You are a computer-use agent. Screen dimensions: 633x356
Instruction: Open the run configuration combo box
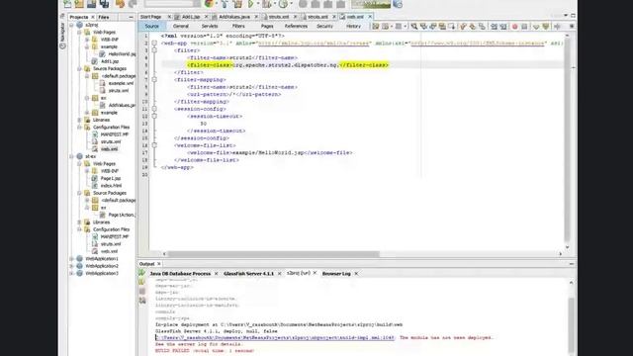pyautogui.click(x=172, y=4)
